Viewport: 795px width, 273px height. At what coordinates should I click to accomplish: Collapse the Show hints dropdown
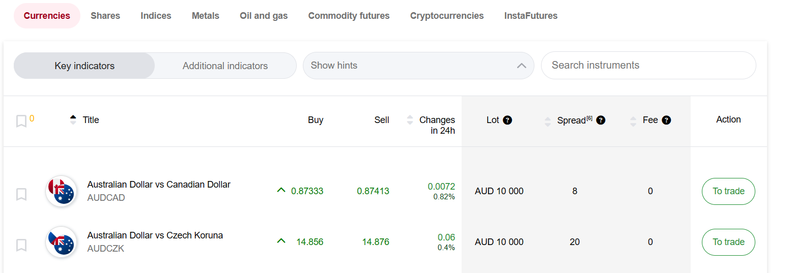click(521, 66)
